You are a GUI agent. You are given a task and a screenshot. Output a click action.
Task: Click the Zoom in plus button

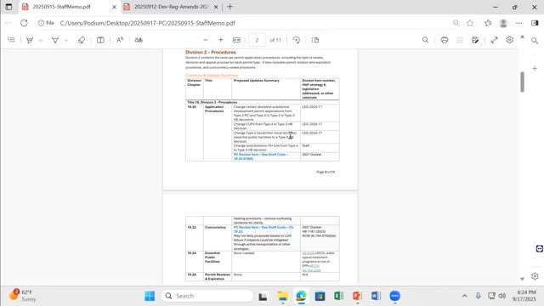click(x=221, y=40)
